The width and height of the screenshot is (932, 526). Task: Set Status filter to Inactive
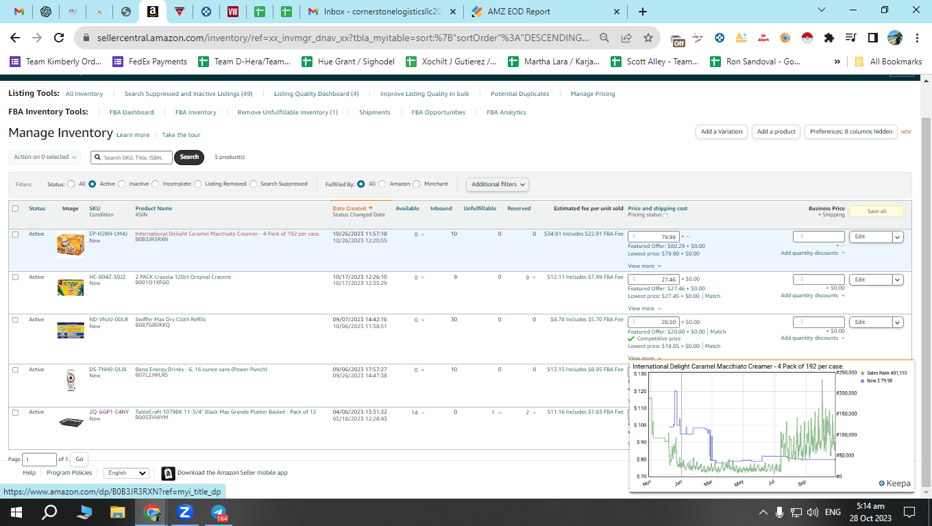click(x=122, y=184)
